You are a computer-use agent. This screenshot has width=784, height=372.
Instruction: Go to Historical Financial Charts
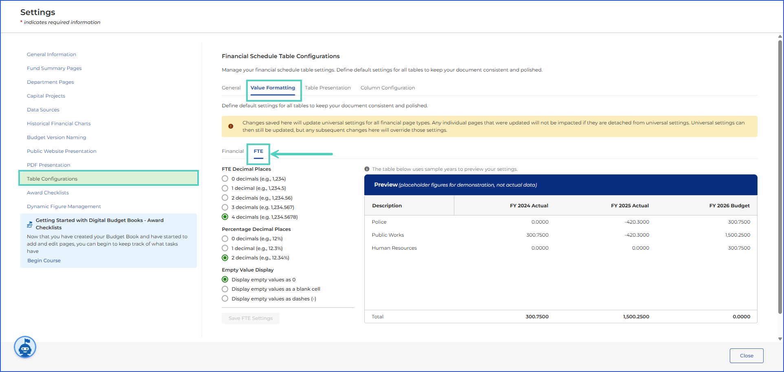pos(59,124)
